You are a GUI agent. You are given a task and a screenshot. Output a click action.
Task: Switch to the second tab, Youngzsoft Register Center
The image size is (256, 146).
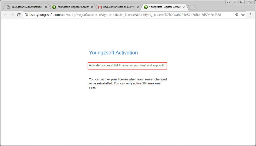coord(73,7)
